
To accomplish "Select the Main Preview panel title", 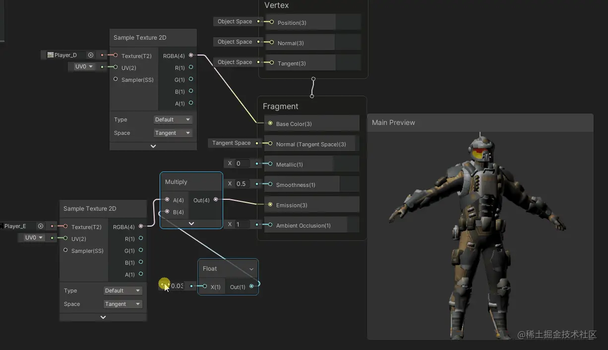I will [393, 122].
